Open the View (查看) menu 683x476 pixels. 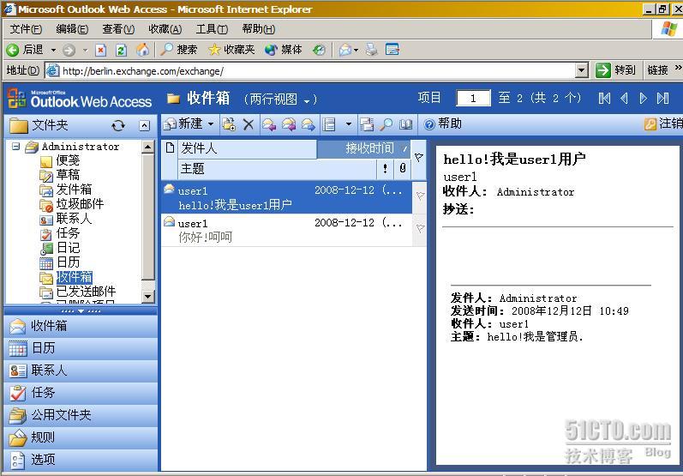pos(118,29)
